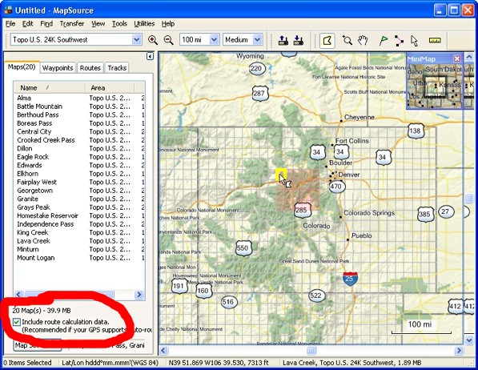Screen dimensions: 478x370
Task: Click Send To Device icon
Action: (283, 40)
